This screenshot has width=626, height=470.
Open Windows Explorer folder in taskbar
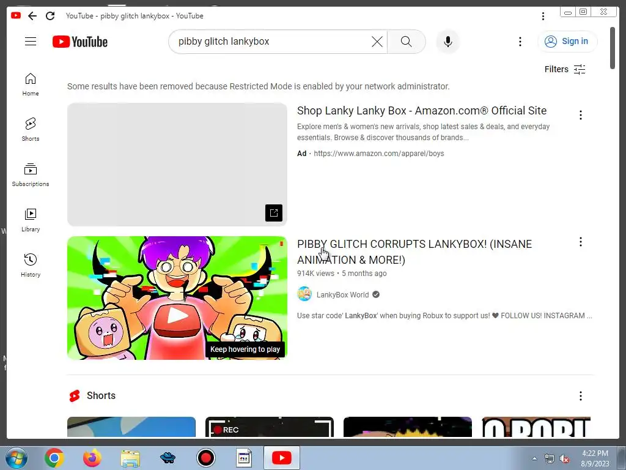(130, 458)
